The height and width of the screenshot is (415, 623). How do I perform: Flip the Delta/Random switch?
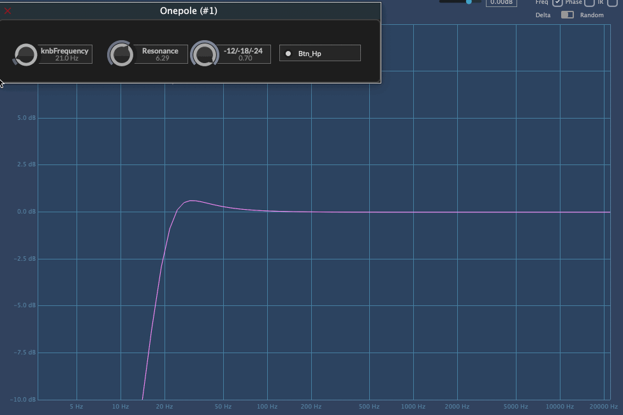(x=567, y=15)
